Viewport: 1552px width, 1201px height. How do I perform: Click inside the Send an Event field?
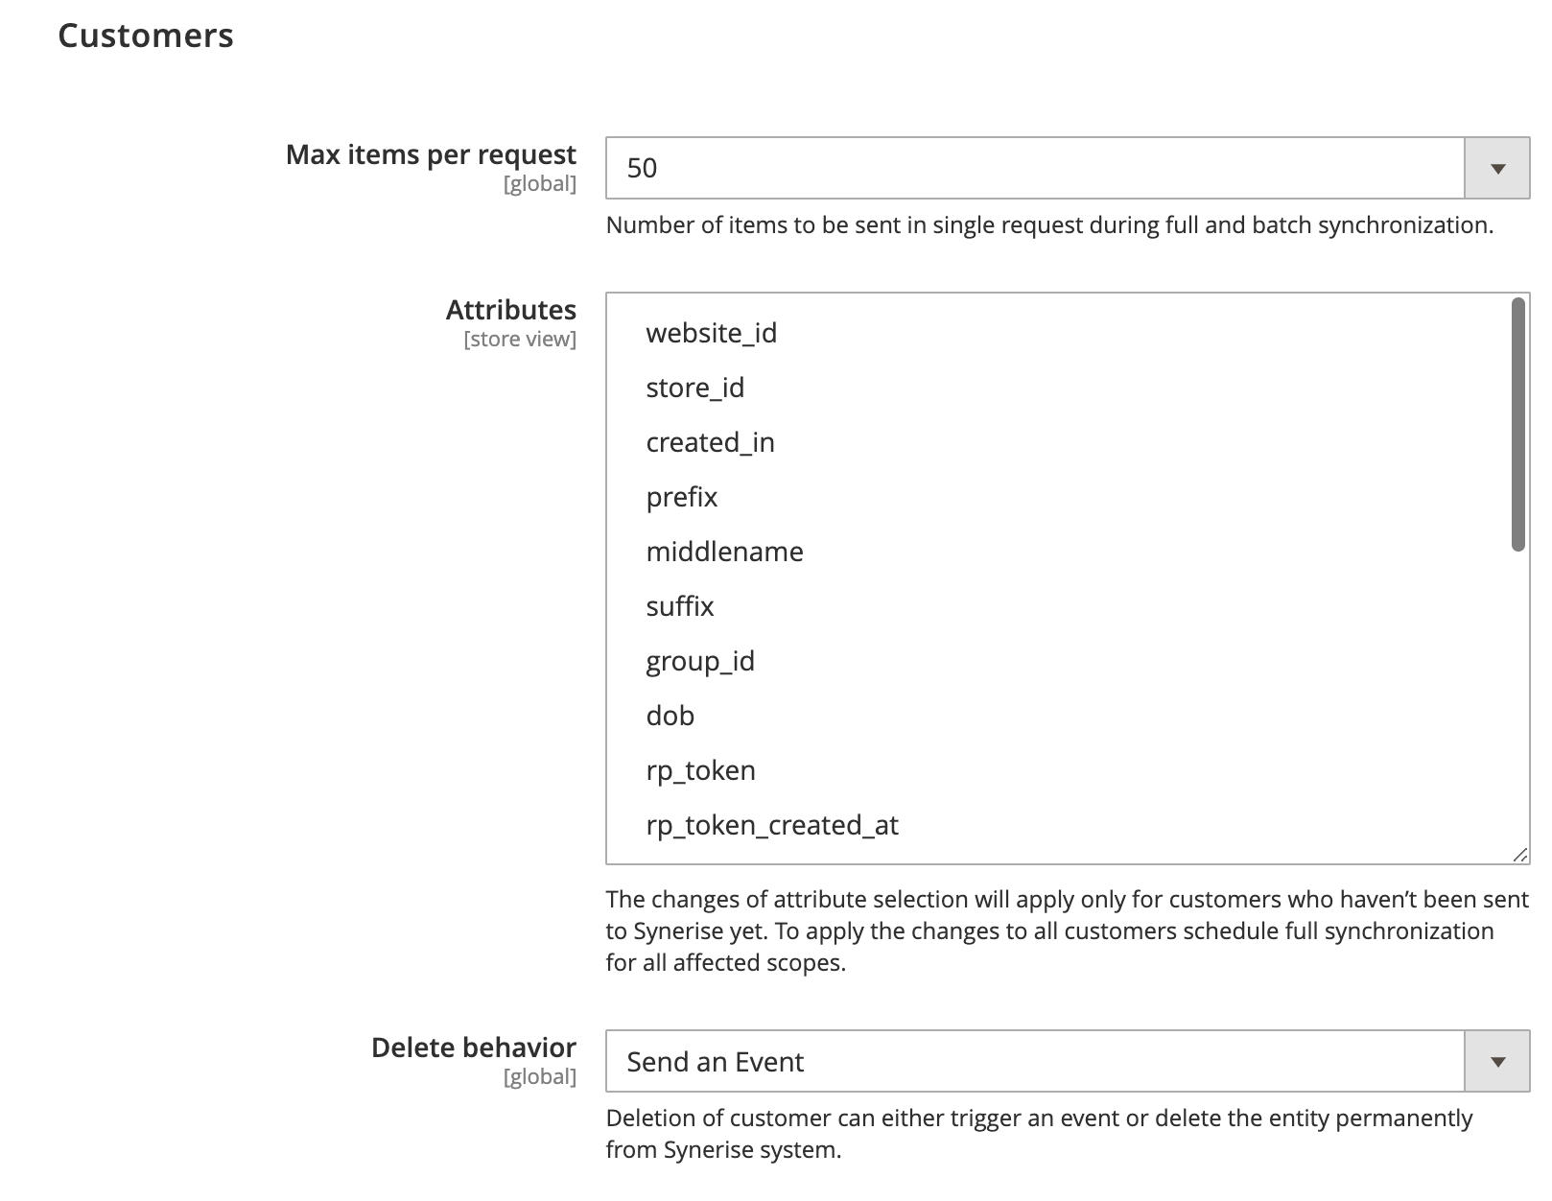pyautogui.click(x=959, y=1062)
